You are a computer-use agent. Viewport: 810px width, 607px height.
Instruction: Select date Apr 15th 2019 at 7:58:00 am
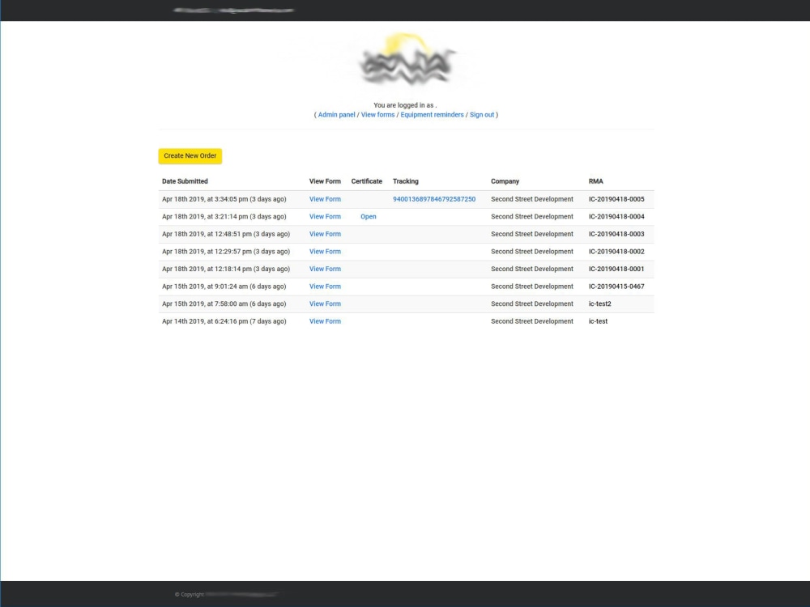[x=224, y=304]
